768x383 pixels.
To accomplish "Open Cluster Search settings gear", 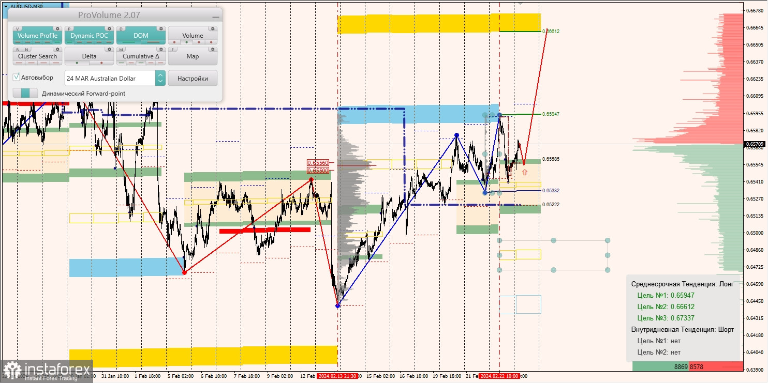I will pyautogui.click(x=58, y=50).
